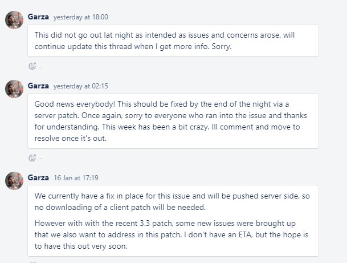Click the 'server patch' text in the second comment
This screenshot has width=347, height=263.
(56, 116)
